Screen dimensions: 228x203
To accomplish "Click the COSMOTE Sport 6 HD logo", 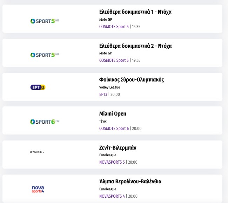I will pyautogui.click(x=45, y=122).
